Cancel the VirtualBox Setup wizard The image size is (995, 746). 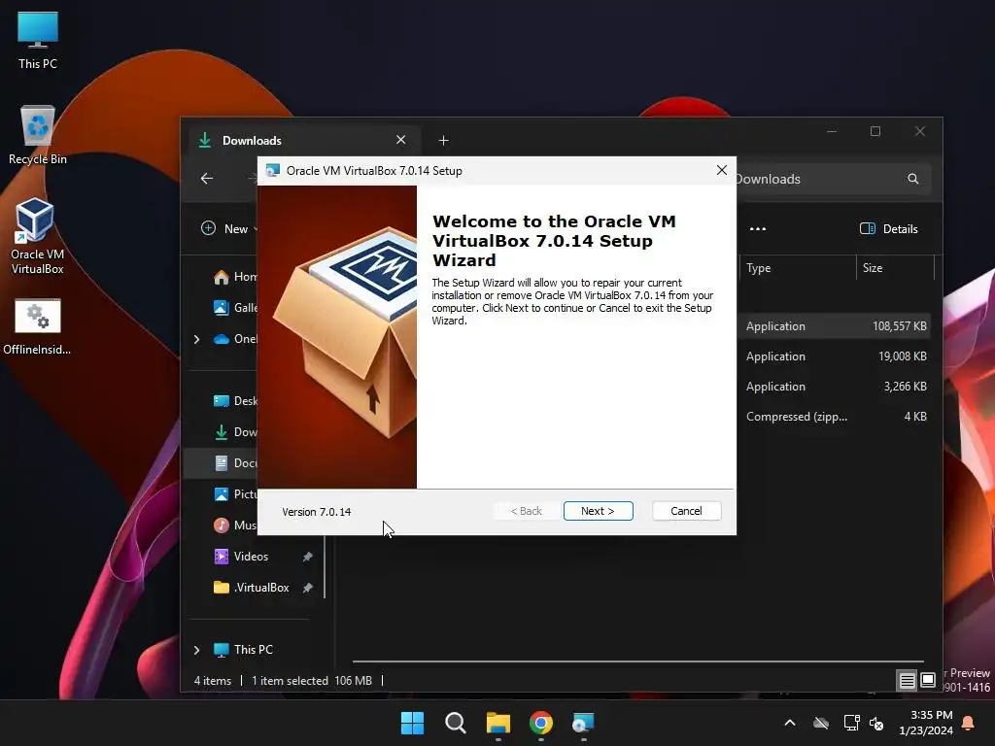point(686,511)
